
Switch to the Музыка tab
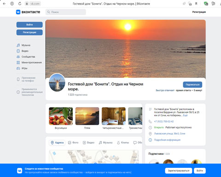[105, 142]
